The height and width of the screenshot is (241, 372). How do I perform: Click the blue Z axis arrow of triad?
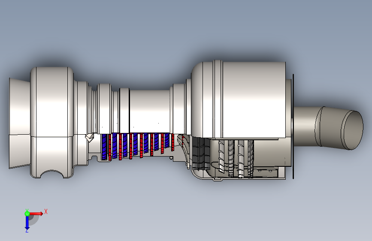click(x=27, y=223)
